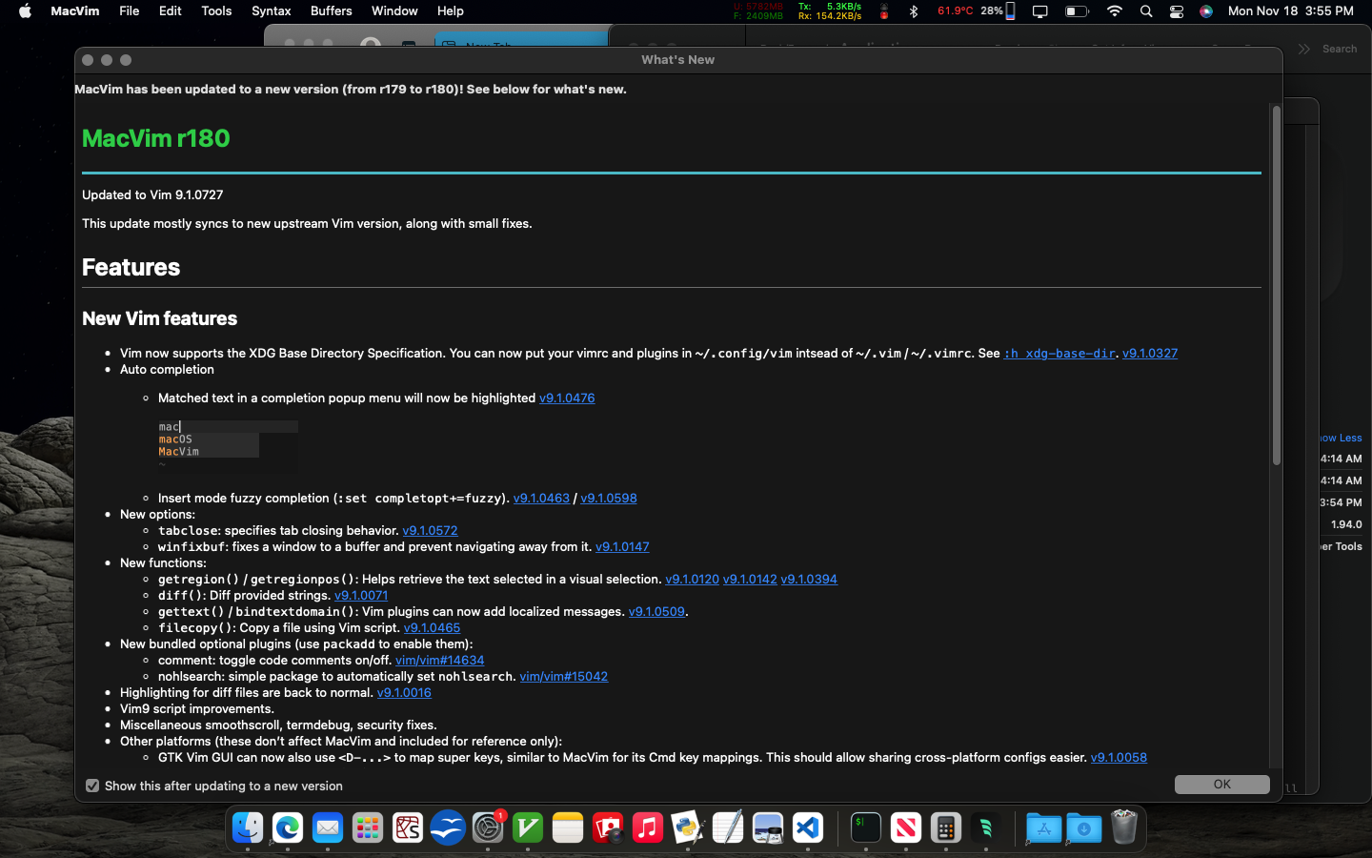Open Control Center toggles icon
The height and width of the screenshot is (858, 1372).
click(x=1177, y=11)
